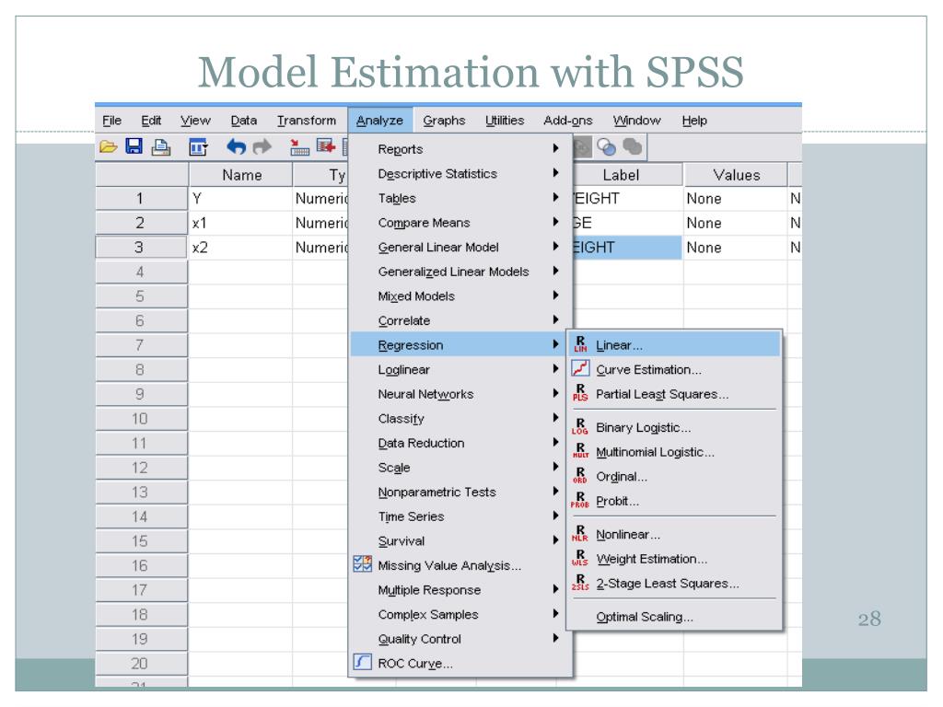Screen dimensions: 943x707
Task: Click the Partial Least Squares PLS icon
Action: coord(580,393)
